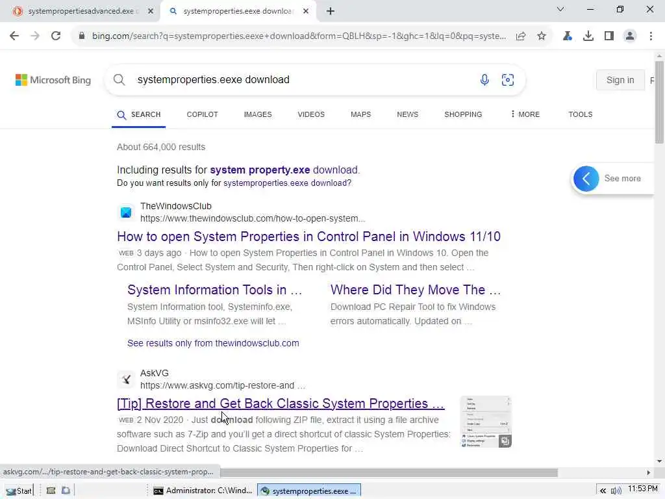Click the browser address bar URL
665x499 pixels.
click(x=299, y=36)
